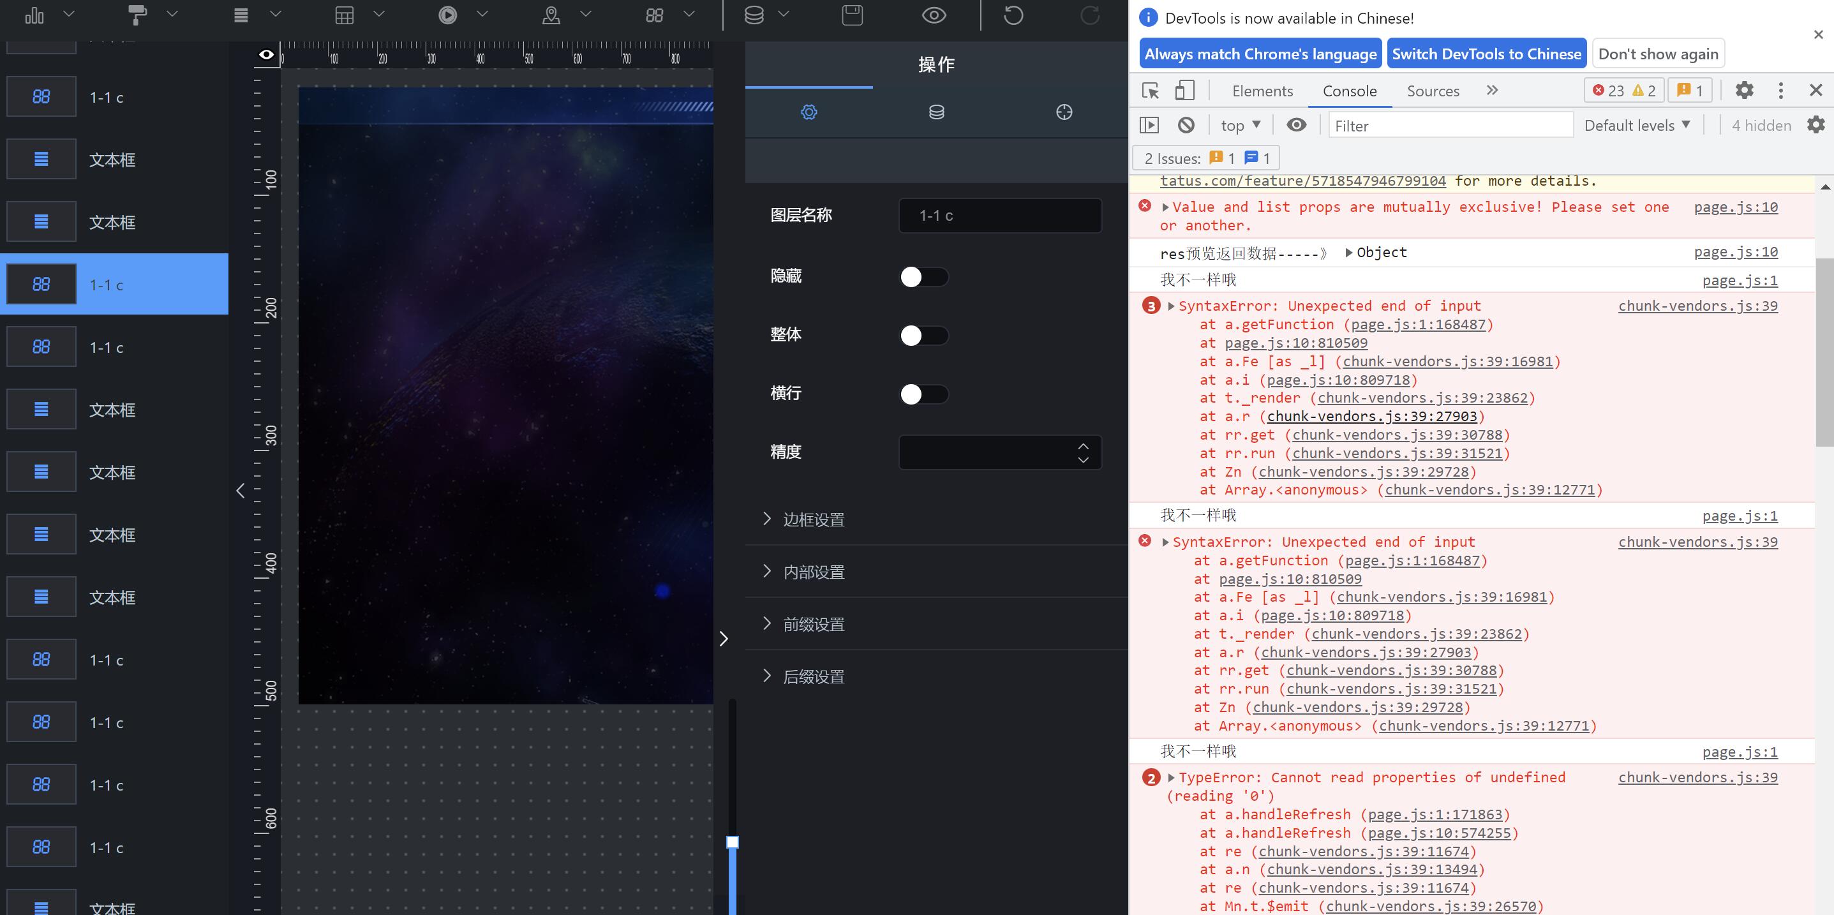Open page.js:1:168487 link in first SyntaxError
This screenshot has width=1834, height=915.
[1418, 325]
